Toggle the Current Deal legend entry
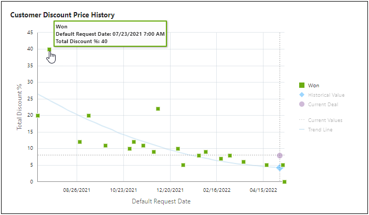This screenshot has width=369, height=215. (x=319, y=104)
